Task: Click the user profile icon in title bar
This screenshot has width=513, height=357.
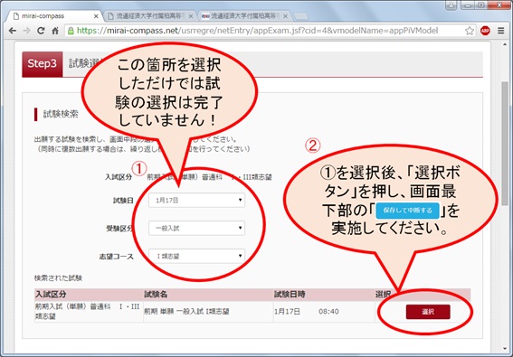Action: [x=451, y=5]
